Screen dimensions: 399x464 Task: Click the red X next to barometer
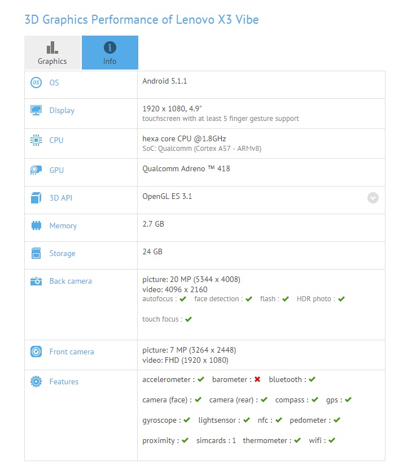[257, 380]
